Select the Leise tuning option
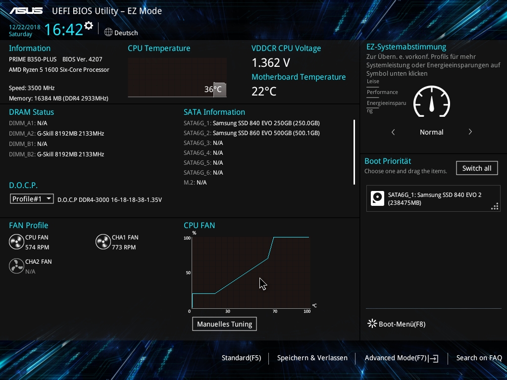 tap(373, 82)
